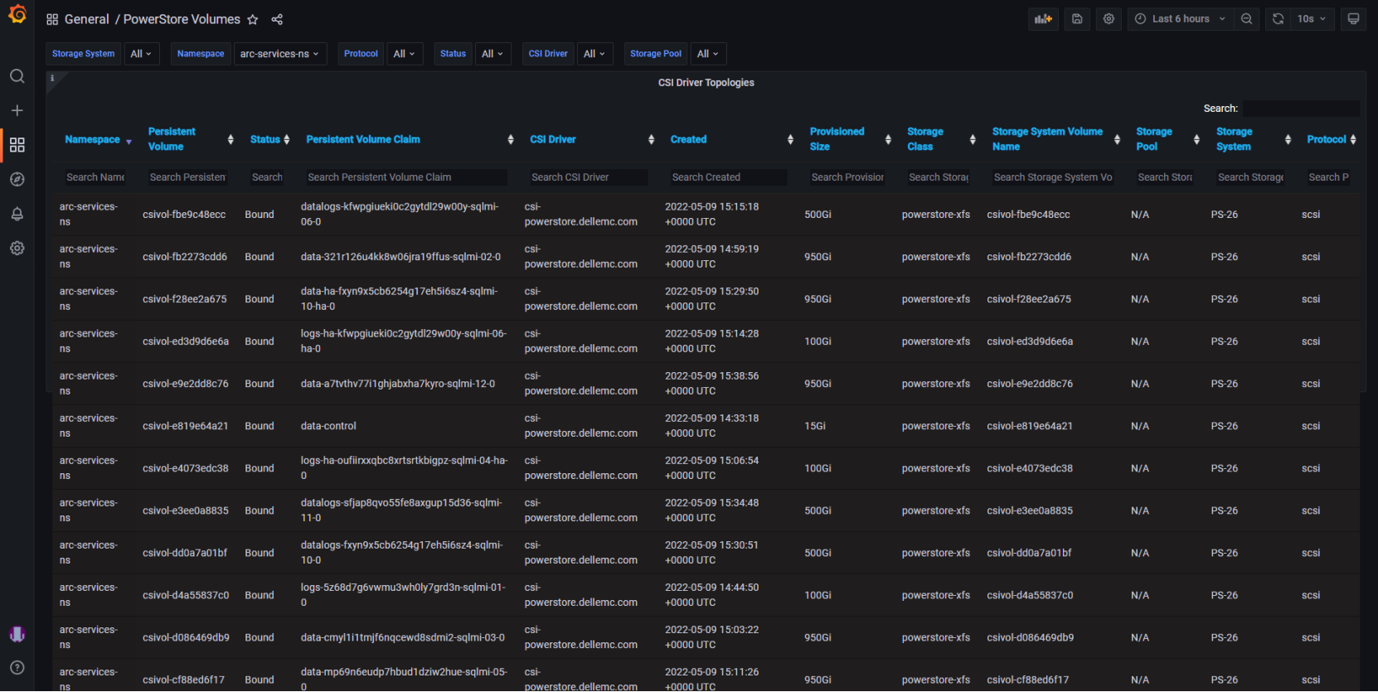This screenshot has height=692, width=1378.
Task: Sort by Protocol column header
Action: point(1327,139)
